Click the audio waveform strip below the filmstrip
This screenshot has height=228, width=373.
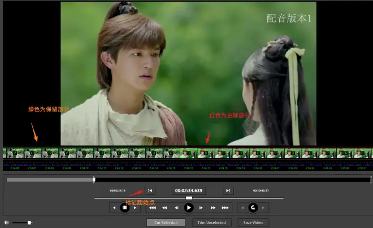[x=188, y=165]
